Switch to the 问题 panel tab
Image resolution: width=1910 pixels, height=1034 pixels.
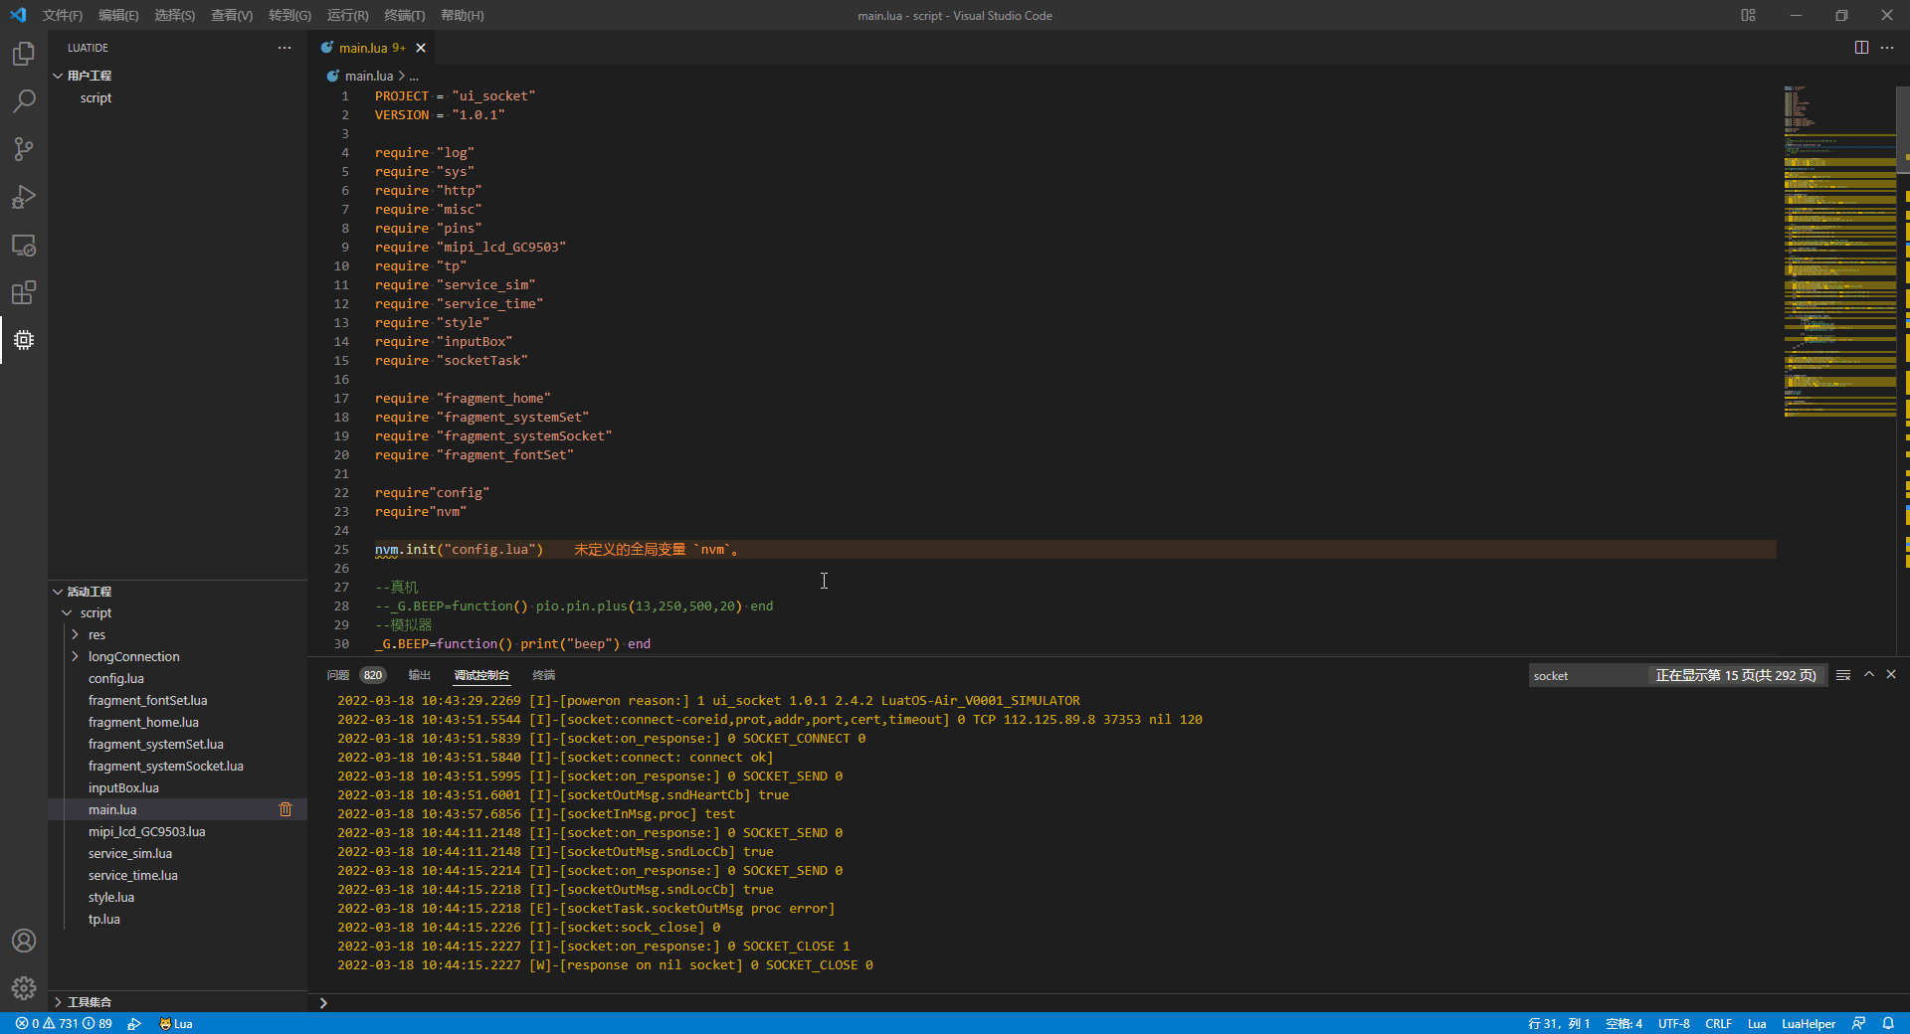tap(338, 675)
